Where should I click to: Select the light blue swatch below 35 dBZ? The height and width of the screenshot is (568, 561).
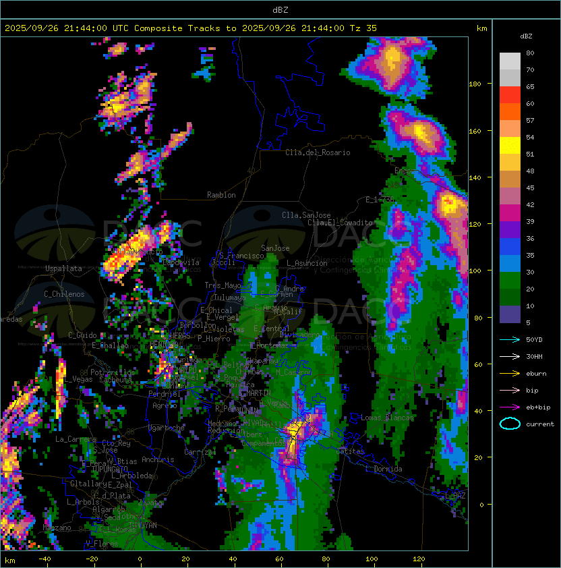click(x=510, y=263)
